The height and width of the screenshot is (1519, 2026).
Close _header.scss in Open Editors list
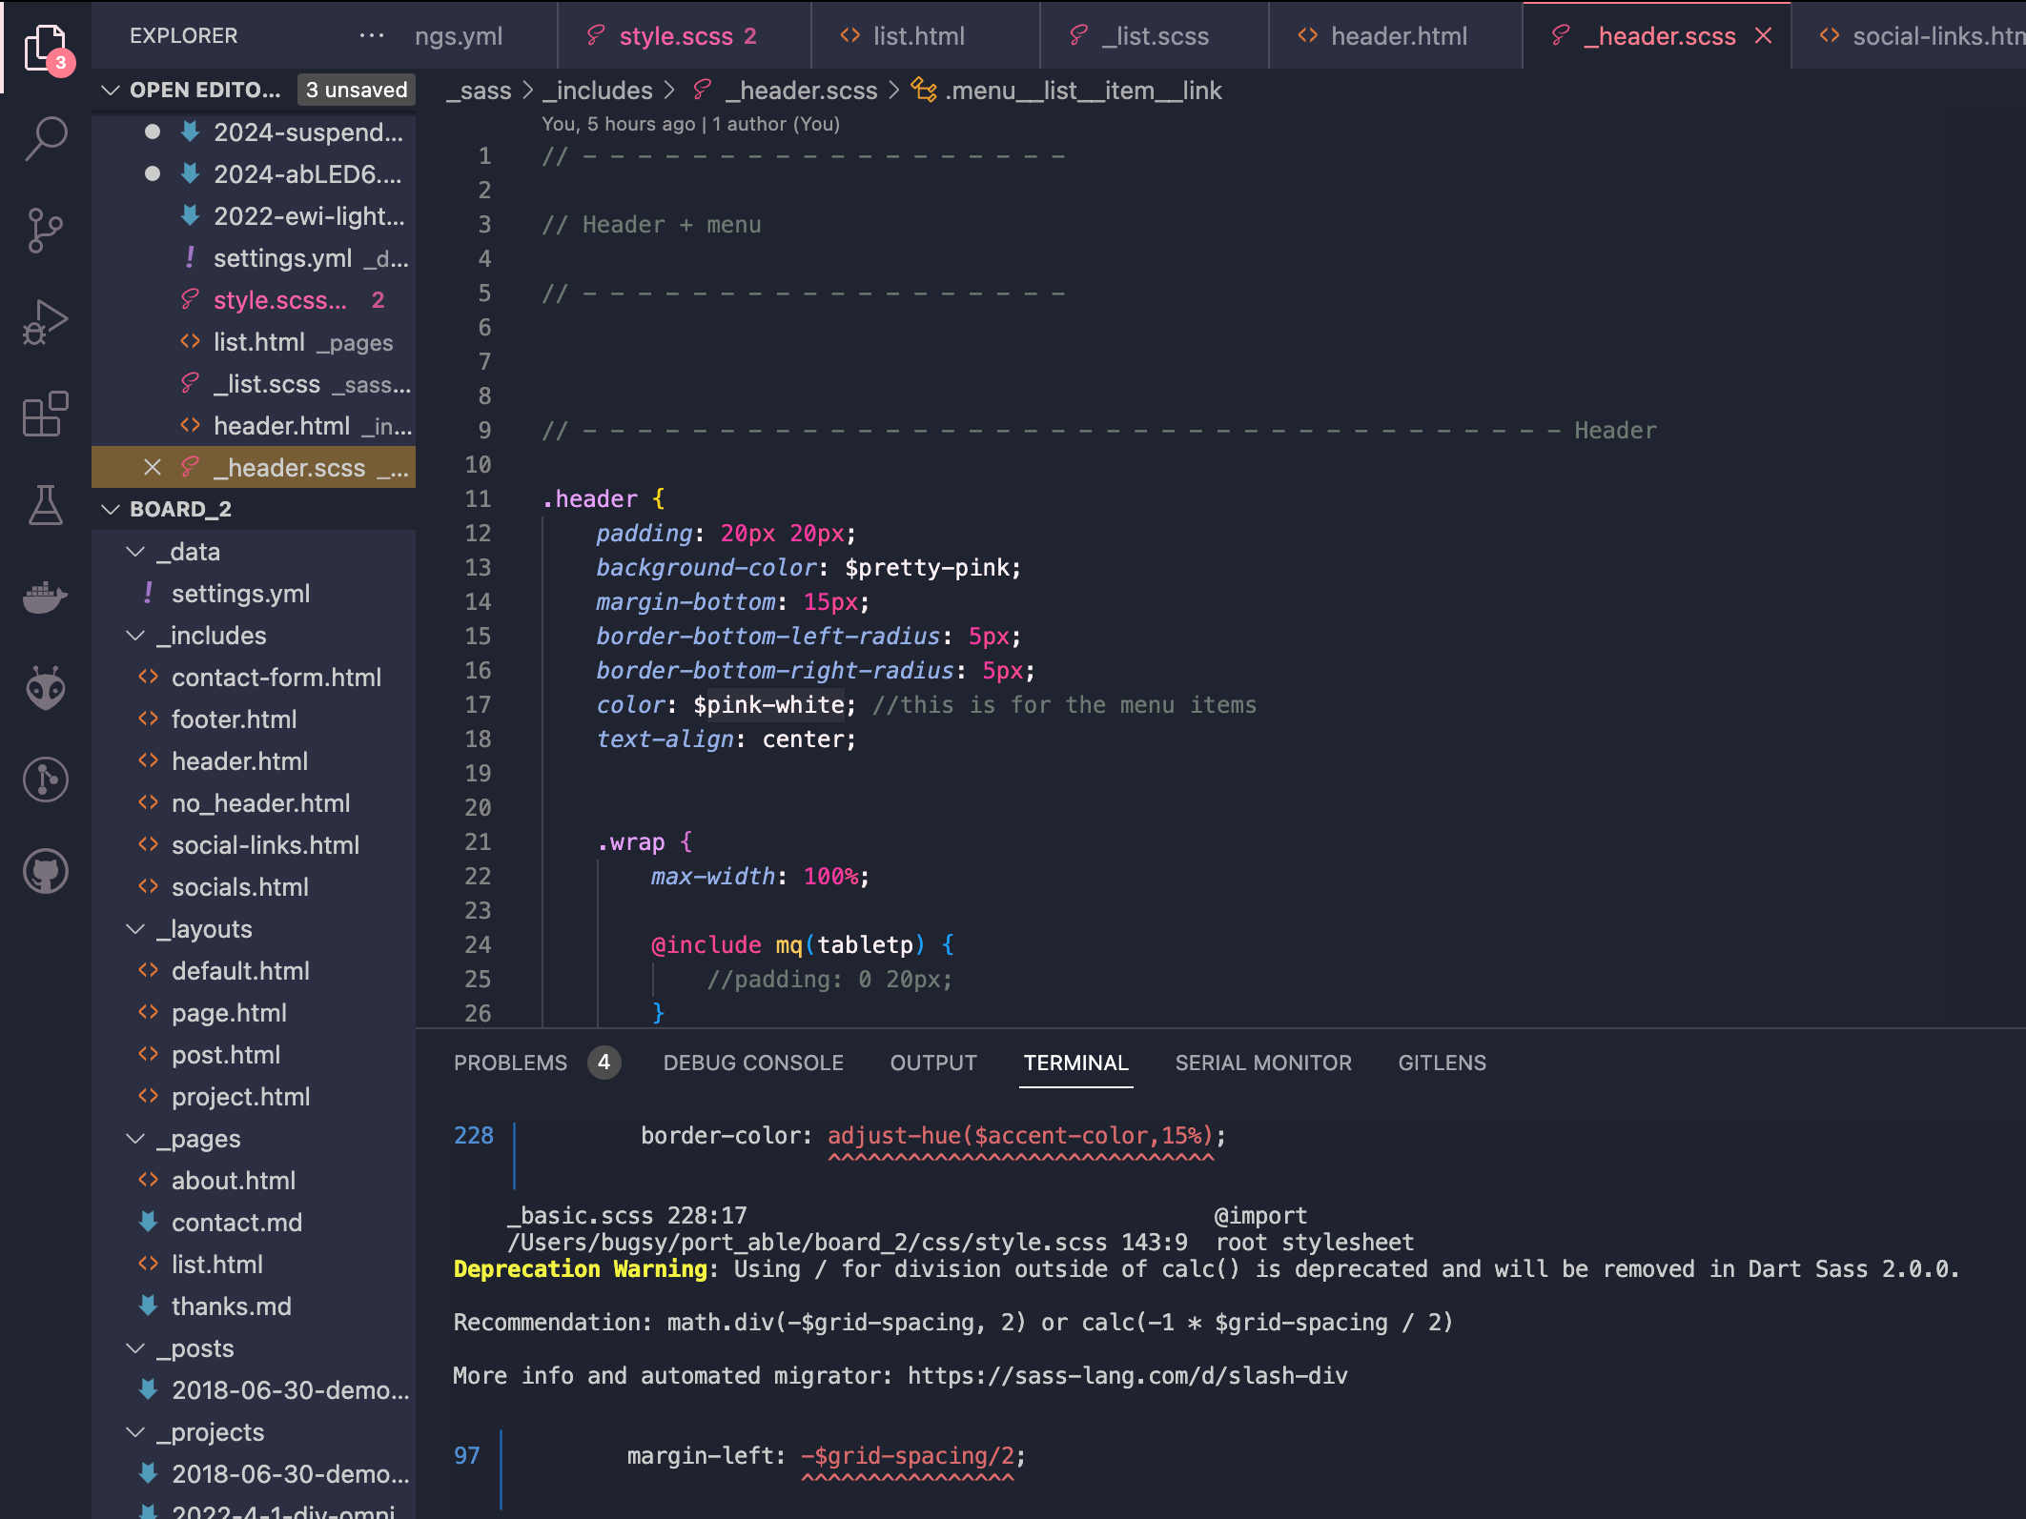pyautogui.click(x=152, y=467)
